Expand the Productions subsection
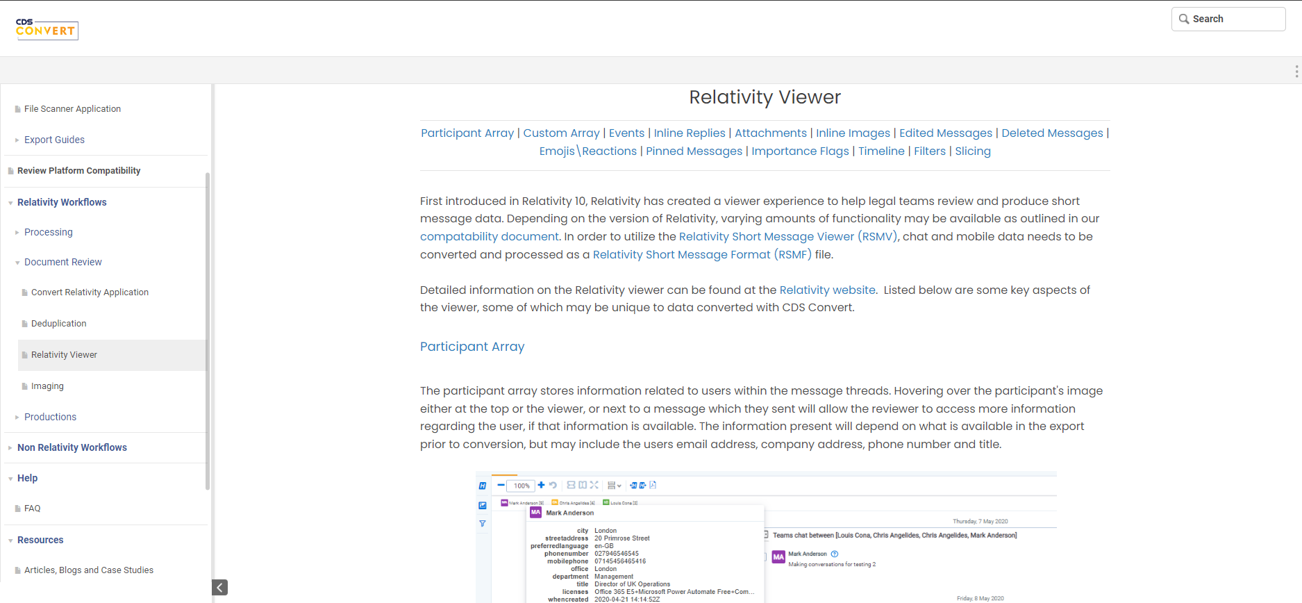Viewport: 1302px width, 603px height. (x=17, y=417)
